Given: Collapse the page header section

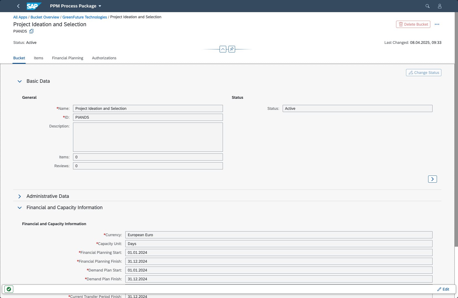Looking at the screenshot, I should (223, 49).
